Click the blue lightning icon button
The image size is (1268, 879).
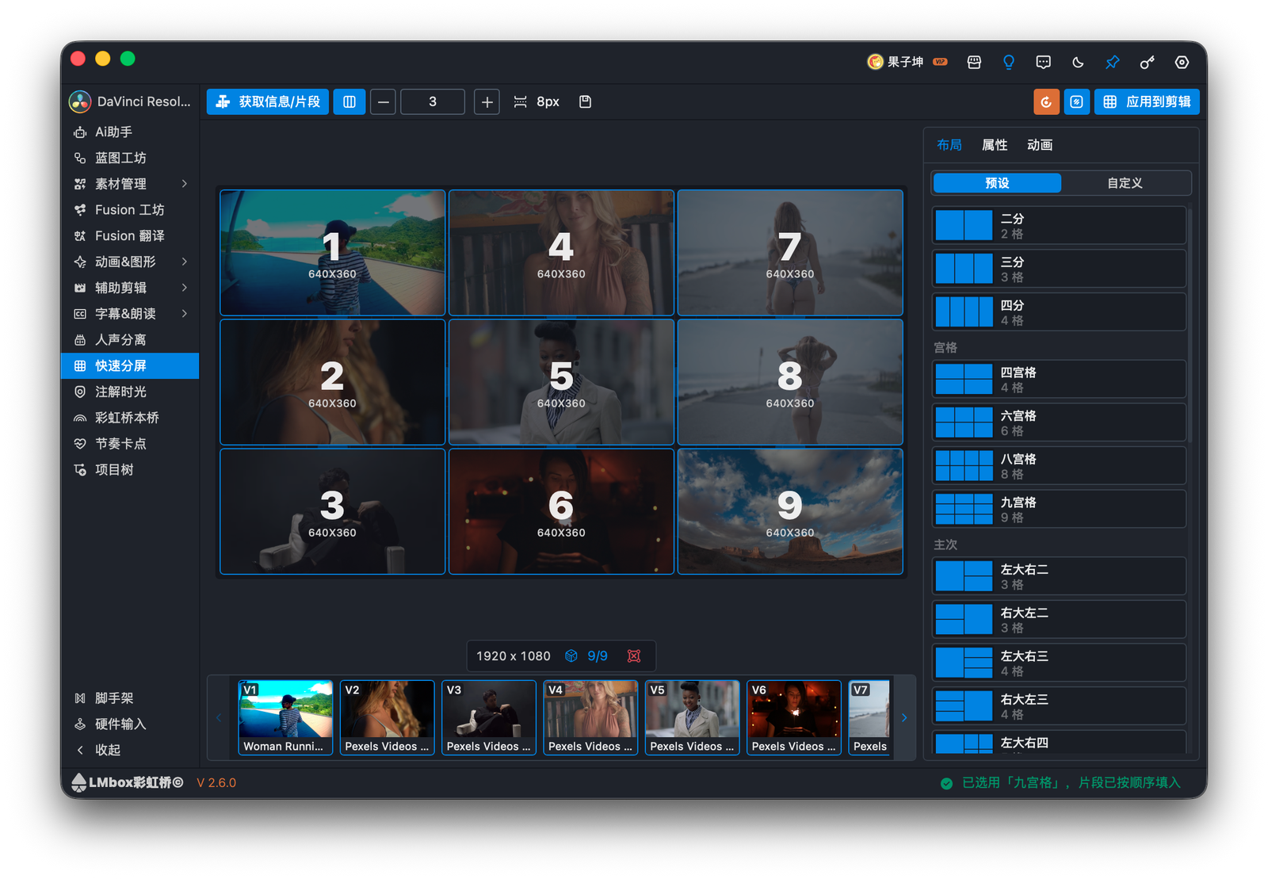pos(1076,101)
